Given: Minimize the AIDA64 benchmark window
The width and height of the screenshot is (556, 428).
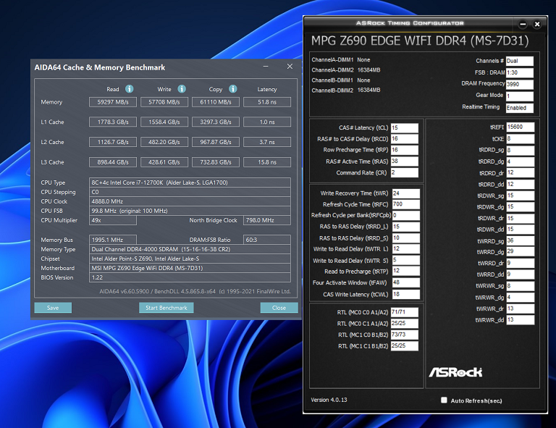Looking at the screenshot, I should [x=266, y=67].
